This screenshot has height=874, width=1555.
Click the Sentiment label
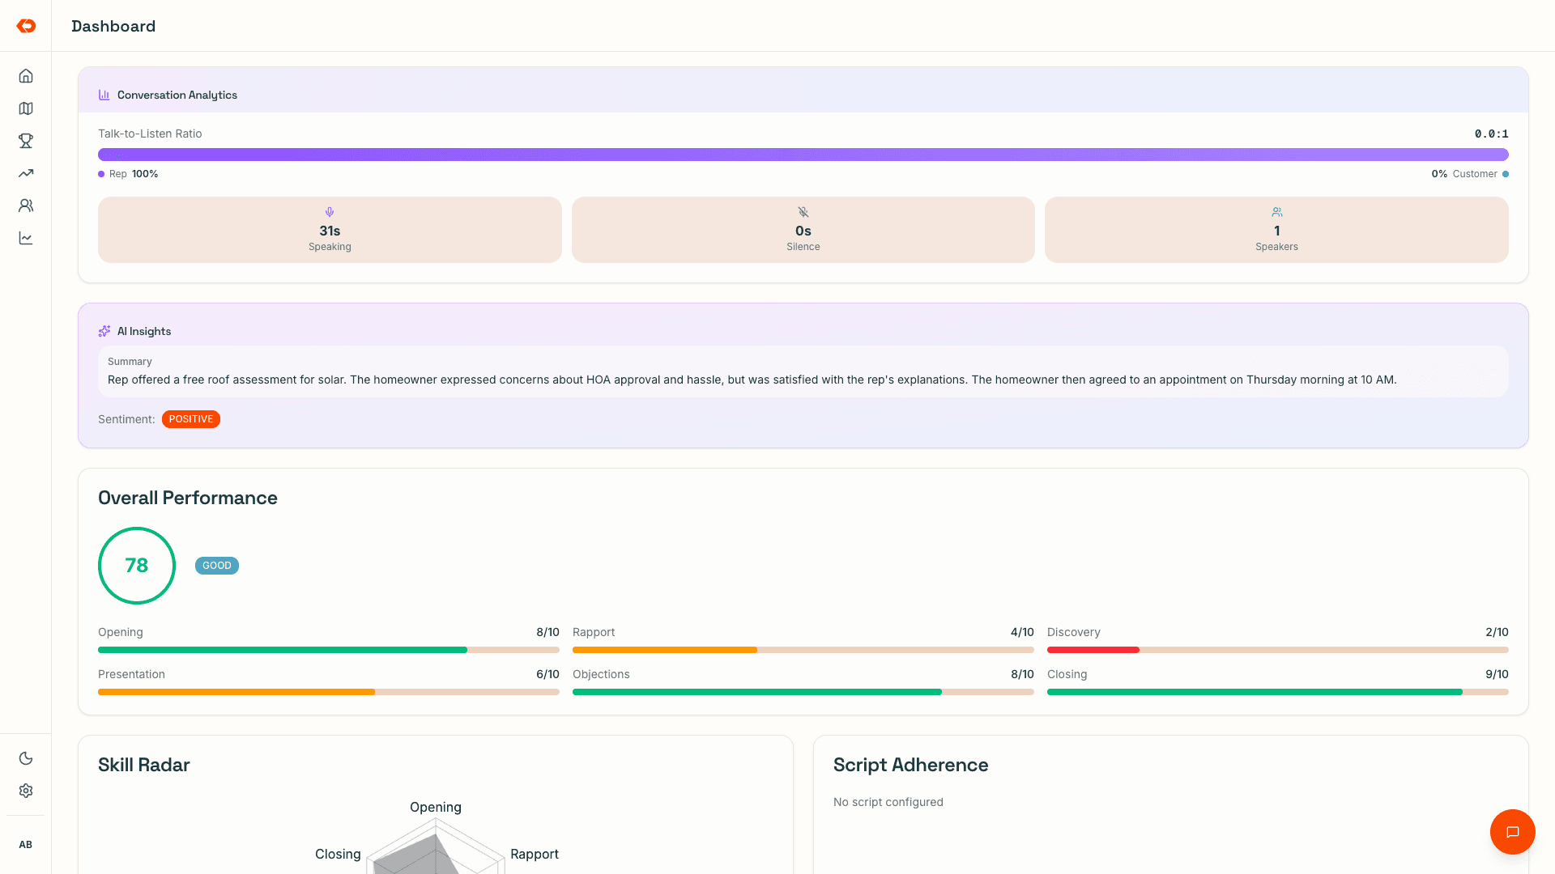point(126,419)
